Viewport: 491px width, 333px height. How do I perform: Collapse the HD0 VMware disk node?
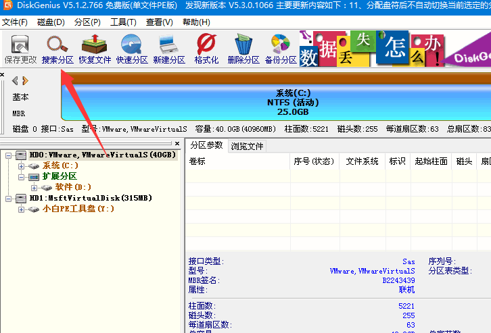[x=9, y=155]
